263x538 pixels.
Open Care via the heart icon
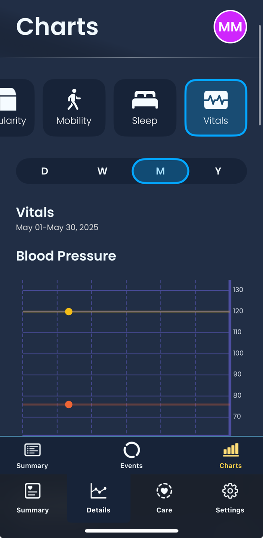(x=164, y=491)
